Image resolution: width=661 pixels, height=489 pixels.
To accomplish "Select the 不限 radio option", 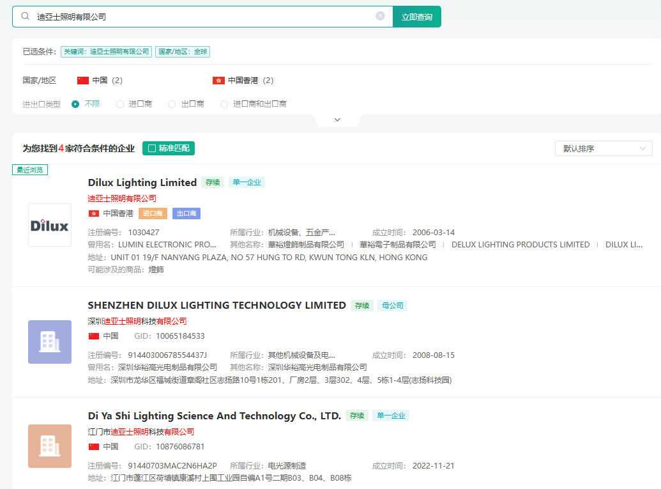I will pos(75,104).
